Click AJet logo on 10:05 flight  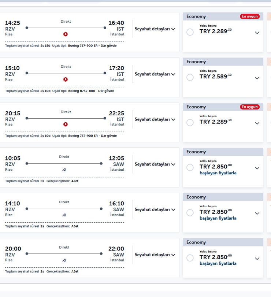coord(64,170)
